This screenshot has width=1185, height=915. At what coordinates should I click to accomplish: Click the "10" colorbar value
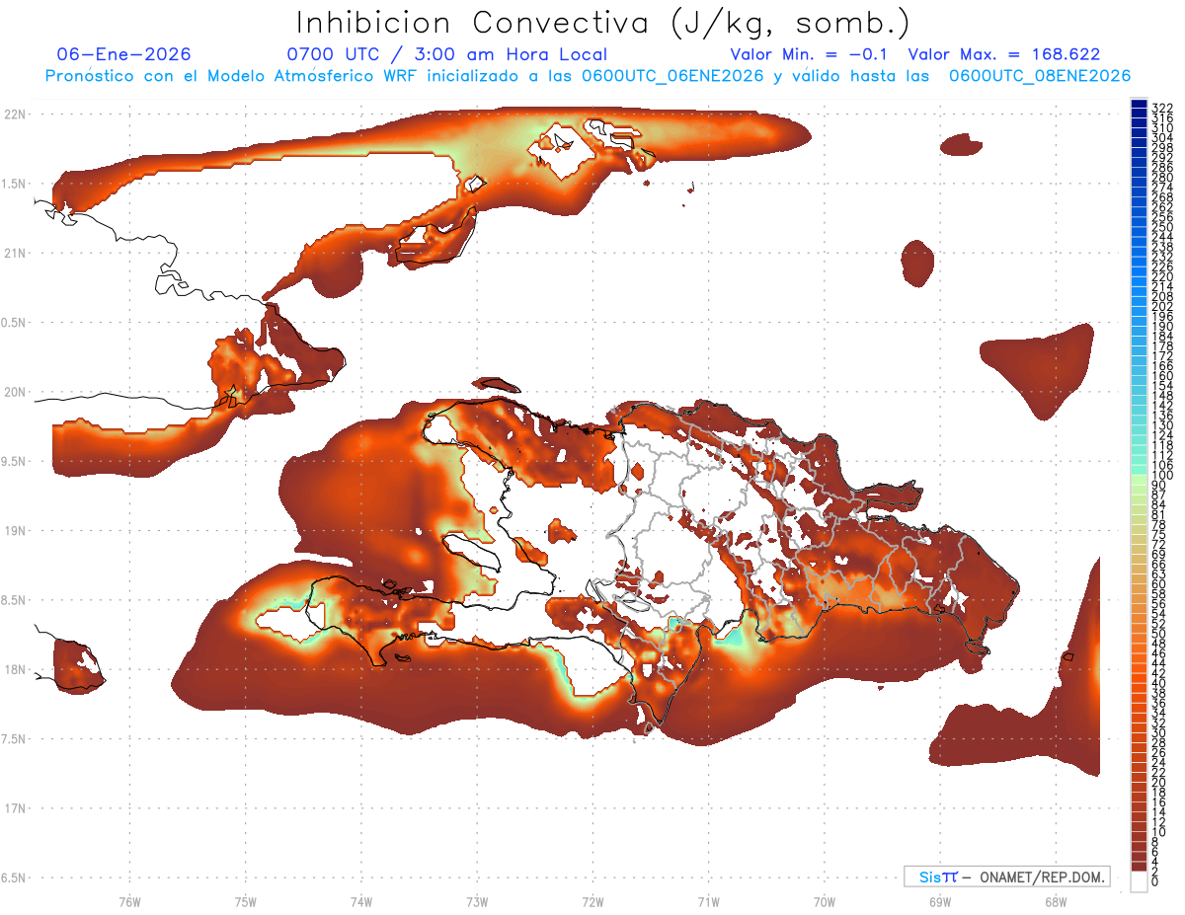tap(1159, 832)
